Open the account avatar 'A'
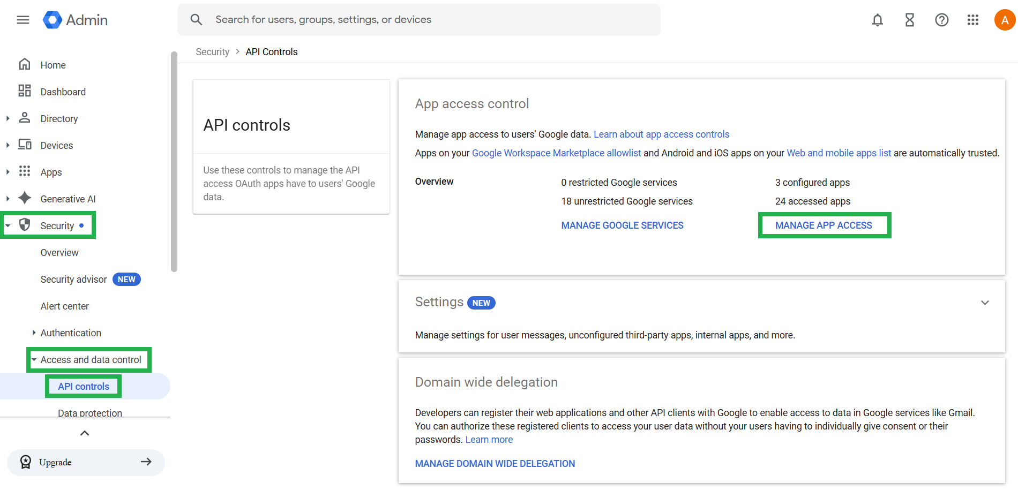The image size is (1018, 490). click(x=1005, y=20)
